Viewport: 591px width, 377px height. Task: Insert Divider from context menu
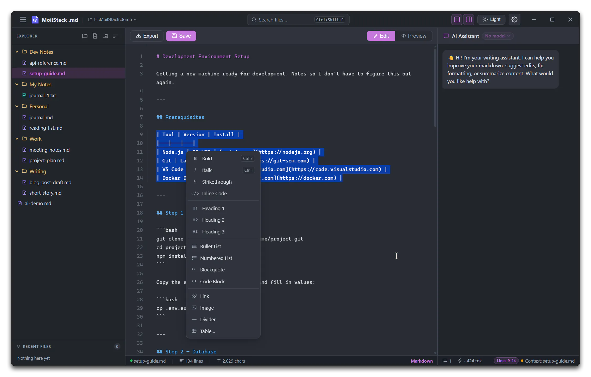(223, 319)
